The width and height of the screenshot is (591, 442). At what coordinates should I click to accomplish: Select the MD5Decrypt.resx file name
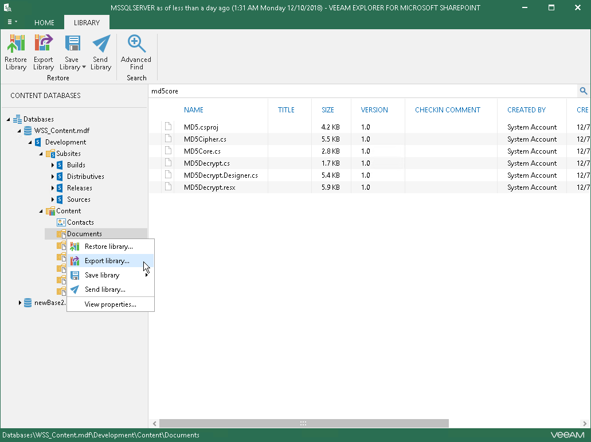point(210,187)
